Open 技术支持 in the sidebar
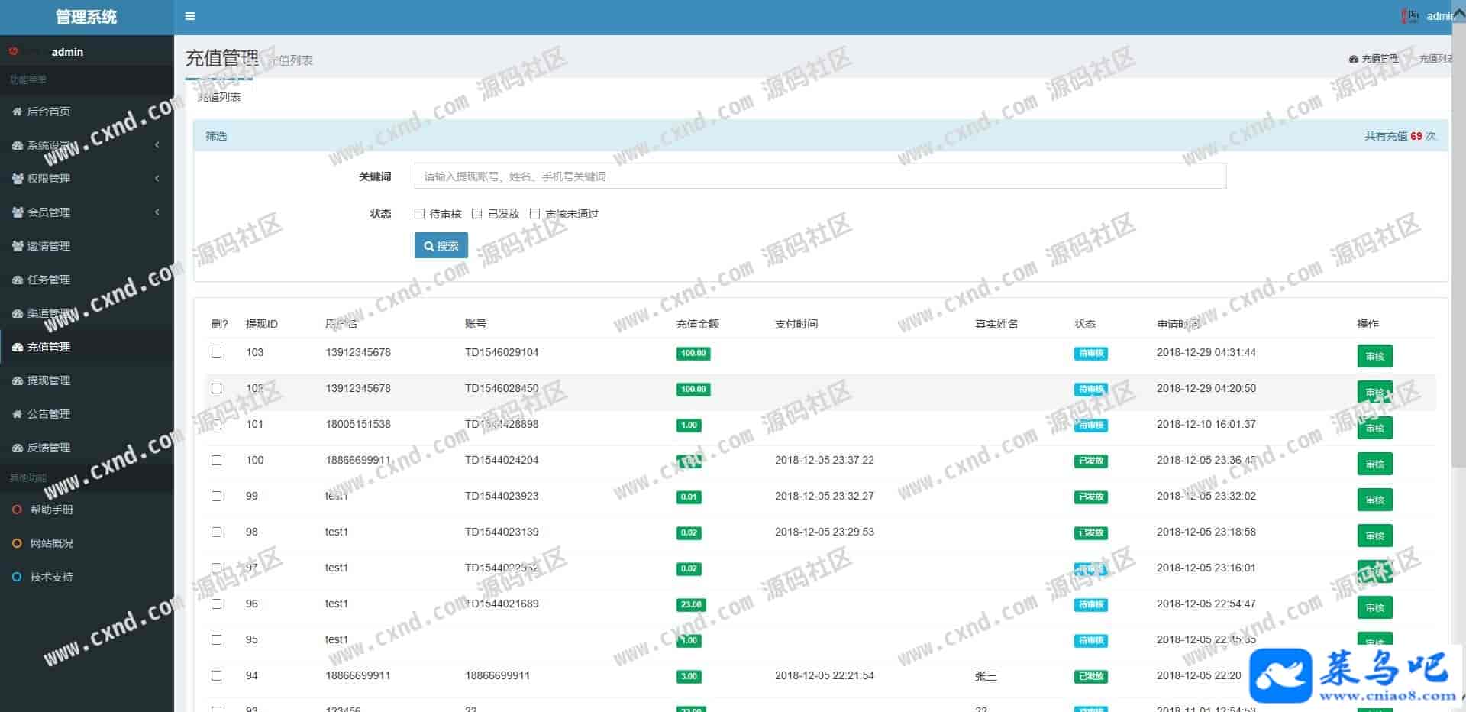 point(51,577)
